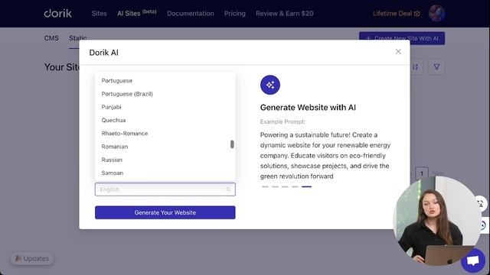Screen dimensions: 490x275
Task: Click the Lifetime Deal link
Action: 397,14
